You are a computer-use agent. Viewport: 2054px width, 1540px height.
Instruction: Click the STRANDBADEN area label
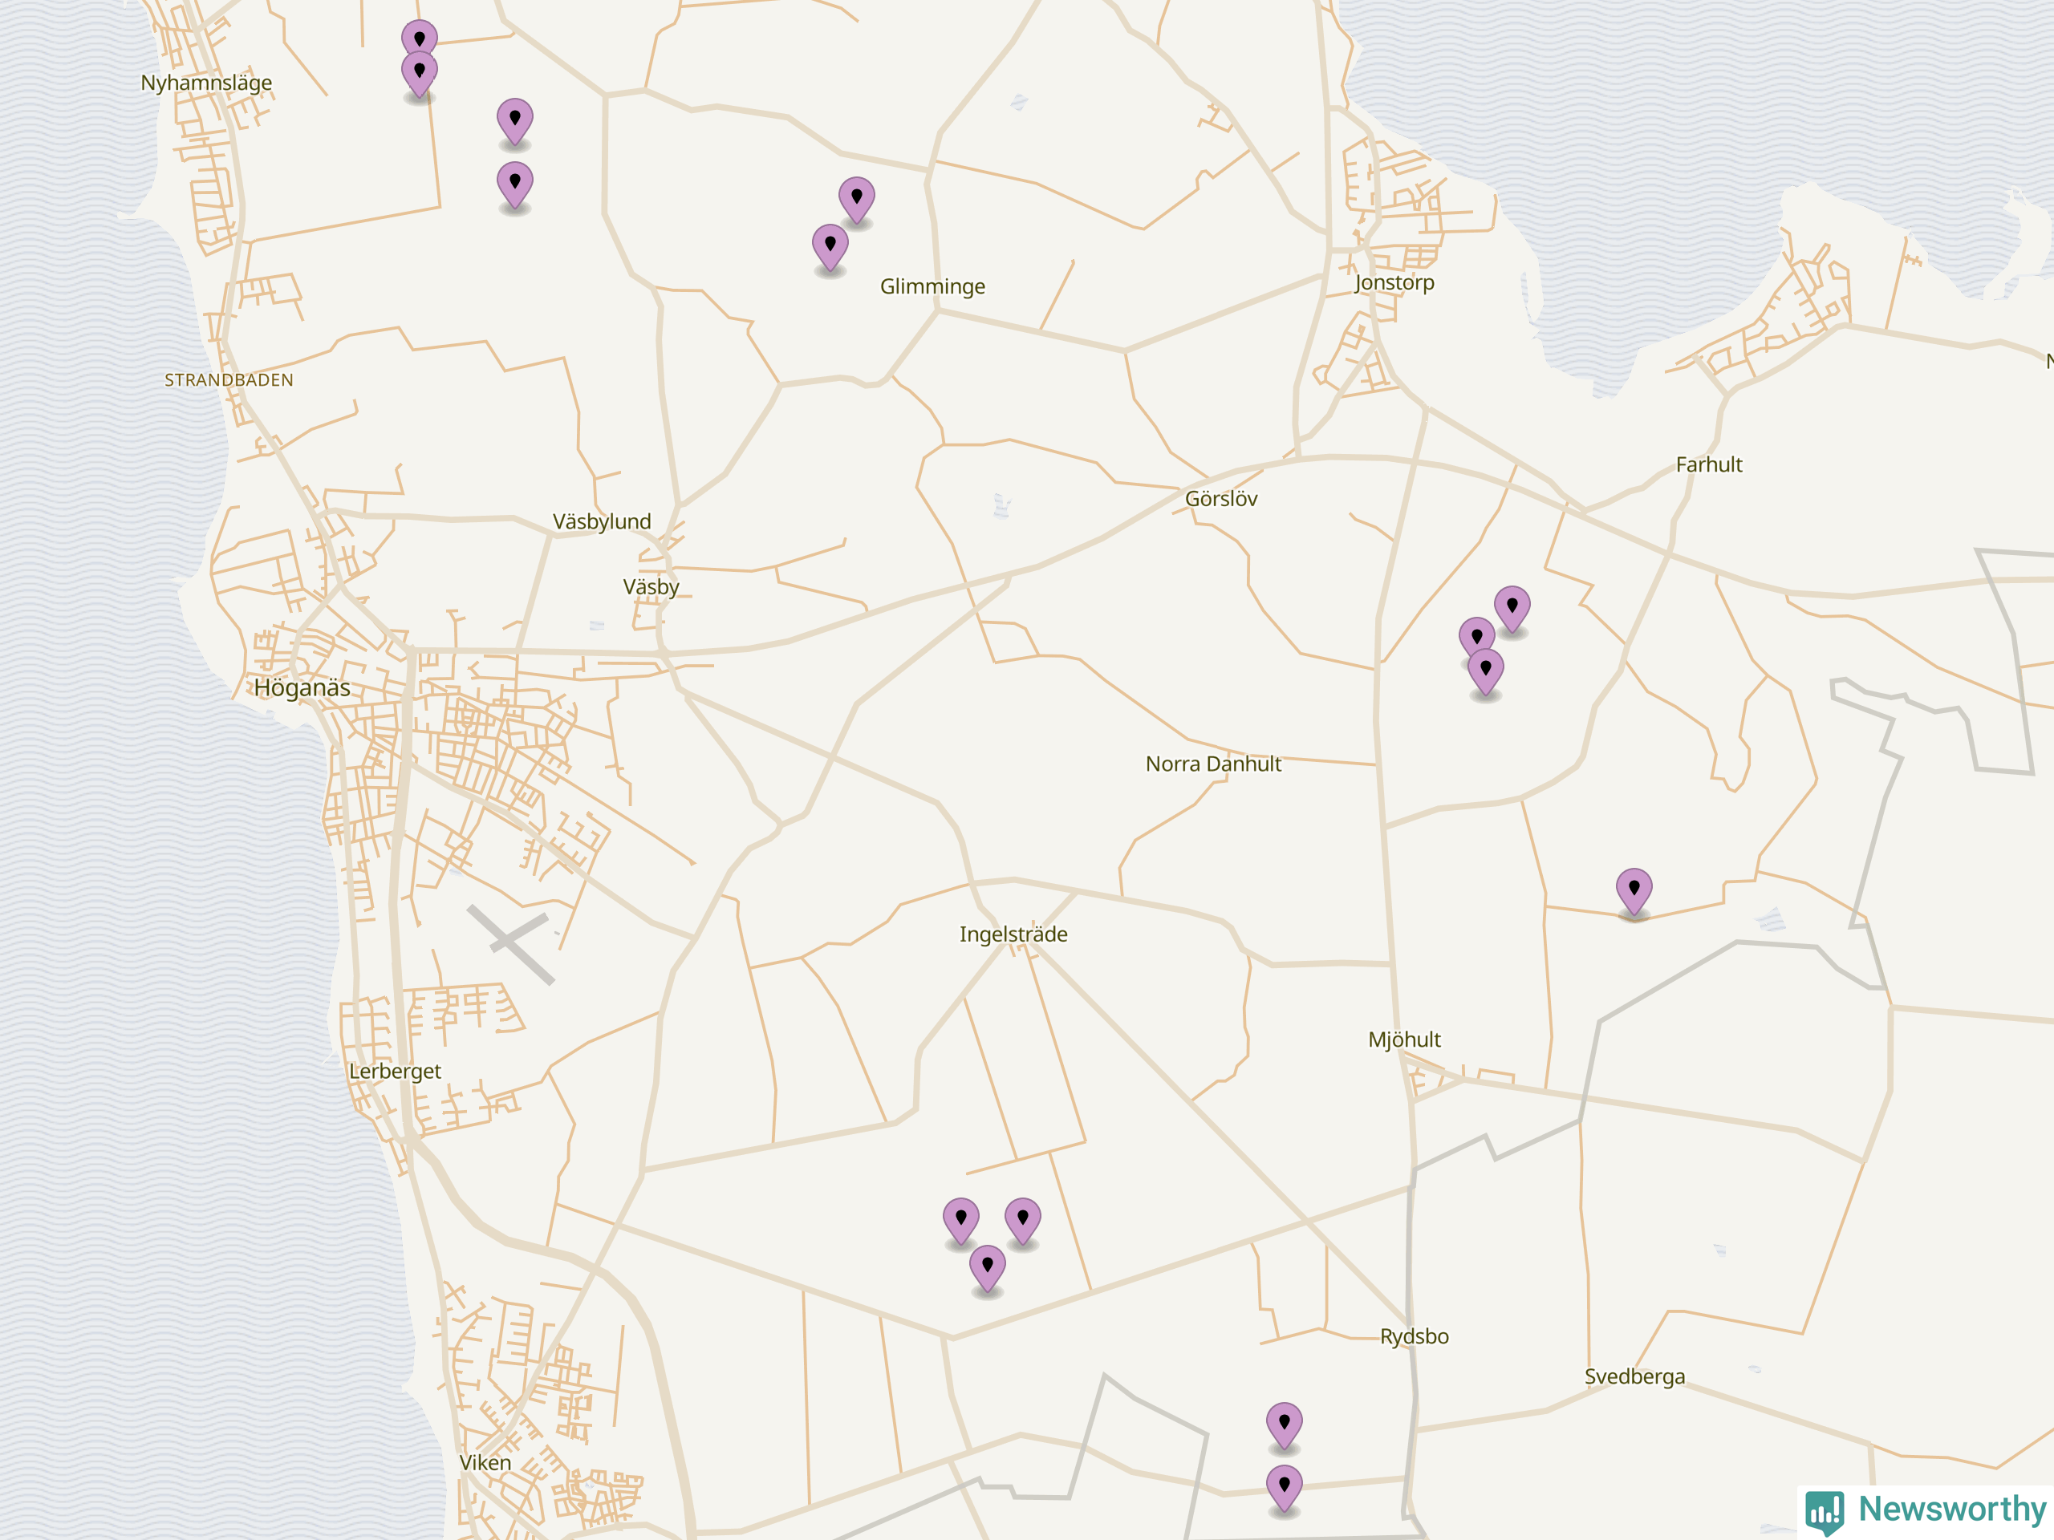pos(229,379)
